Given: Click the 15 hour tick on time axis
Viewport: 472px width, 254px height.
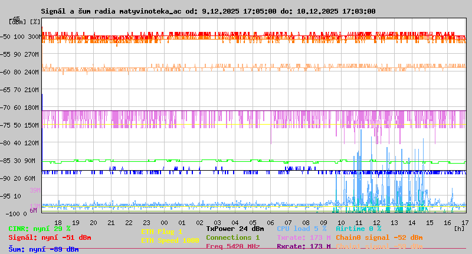Looking at the screenshot, I should tap(430, 223).
